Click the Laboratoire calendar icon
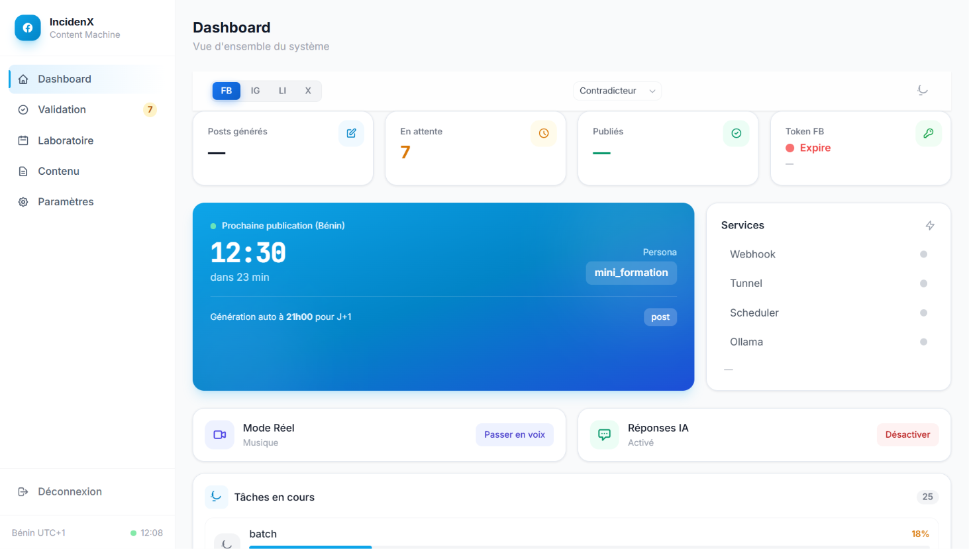 click(23, 140)
